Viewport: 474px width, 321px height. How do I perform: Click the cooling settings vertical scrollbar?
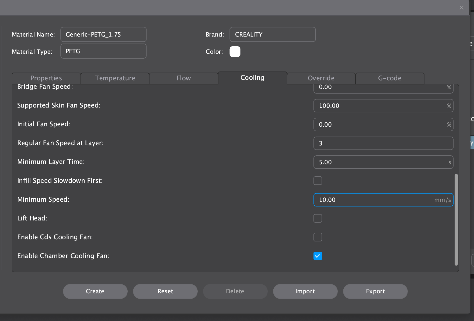pos(456,220)
